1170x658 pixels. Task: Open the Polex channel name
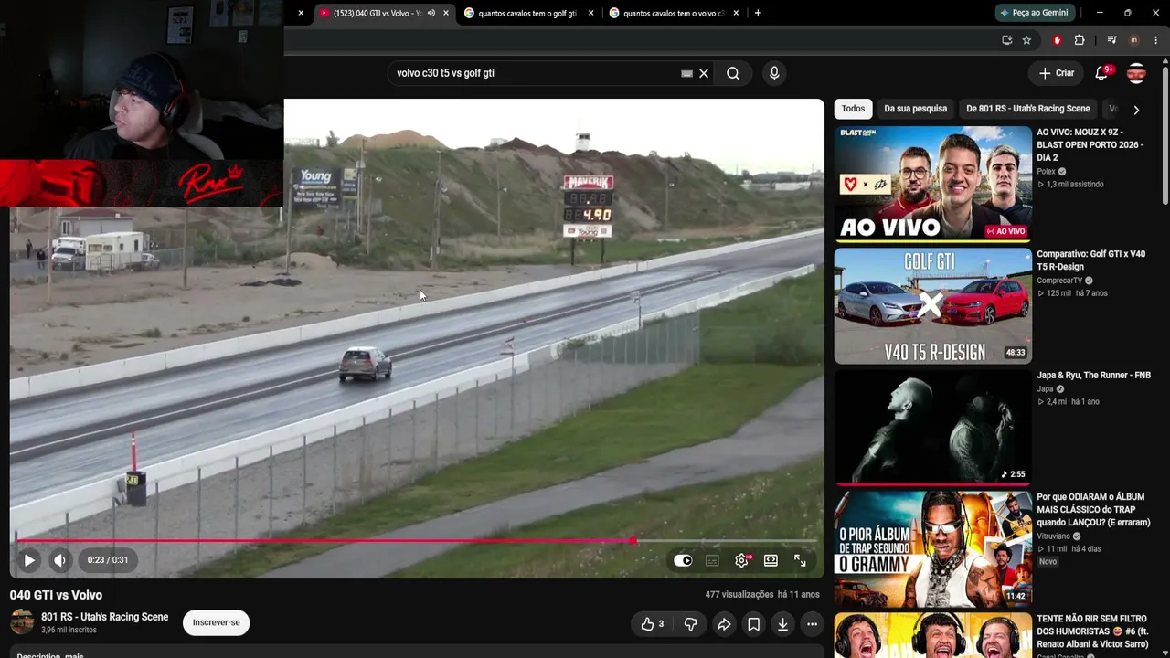(x=1046, y=172)
